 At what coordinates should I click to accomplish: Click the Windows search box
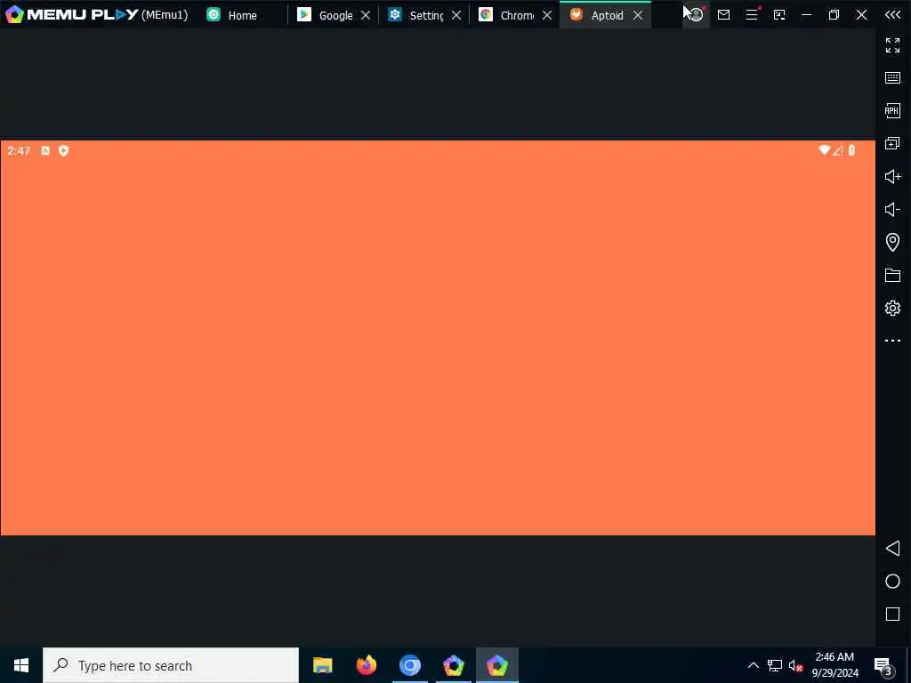(x=171, y=665)
